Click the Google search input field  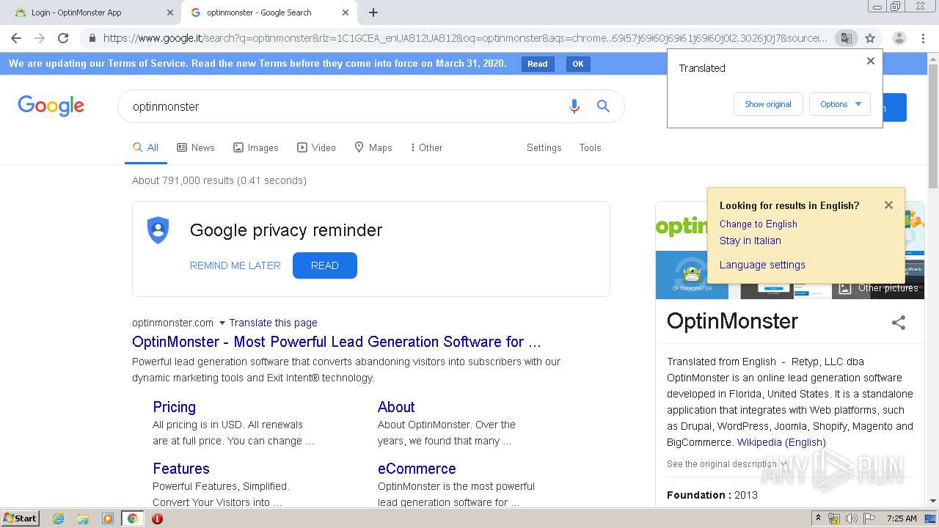(x=345, y=106)
